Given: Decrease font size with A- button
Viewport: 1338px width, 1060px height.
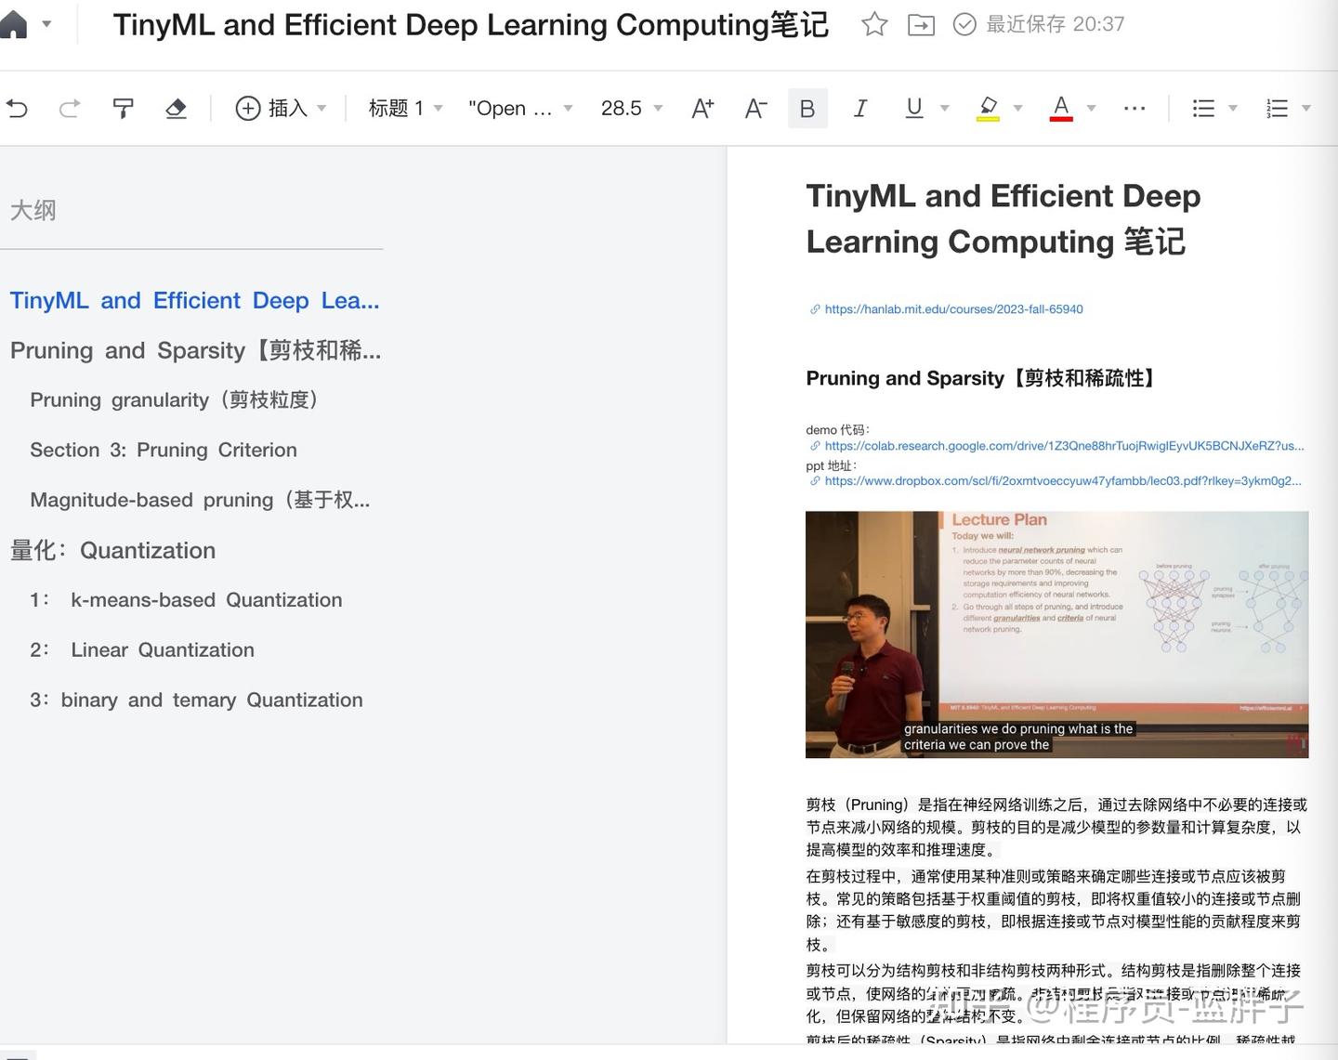Looking at the screenshot, I should (x=755, y=109).
